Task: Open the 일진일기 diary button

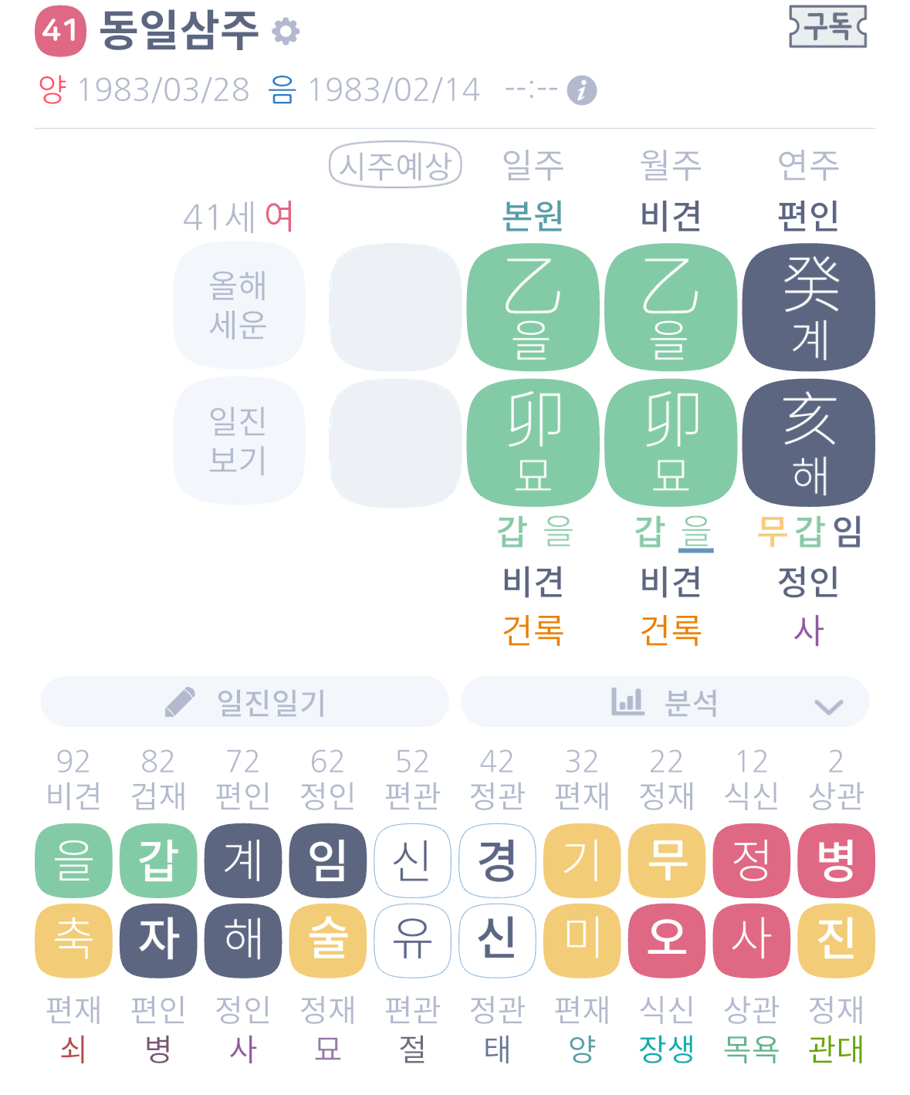Action: [245, 702]
